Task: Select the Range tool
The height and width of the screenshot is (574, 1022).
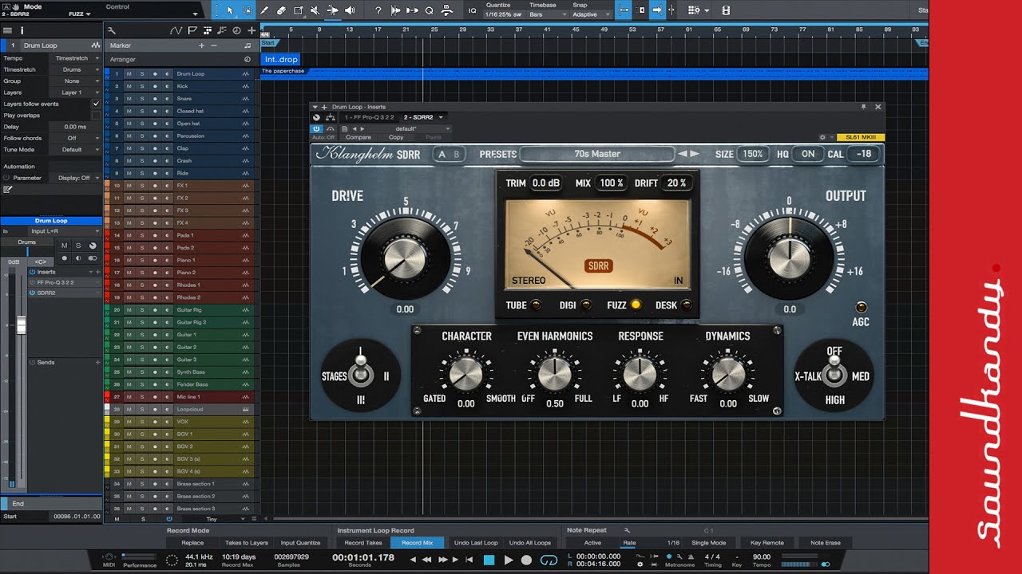Action: click(248, 10)
